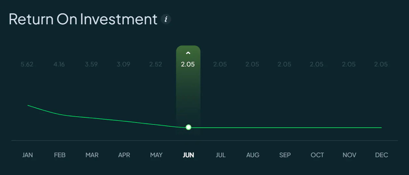Click the Return On Investment title
The width and height of the screenshot is (409, 175).
coord(83,19)
